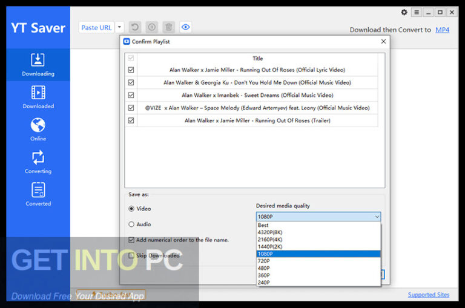465x308 pixels.
Task: Open the Downloading section in sidebar
Action: click(x=38, y=65)
